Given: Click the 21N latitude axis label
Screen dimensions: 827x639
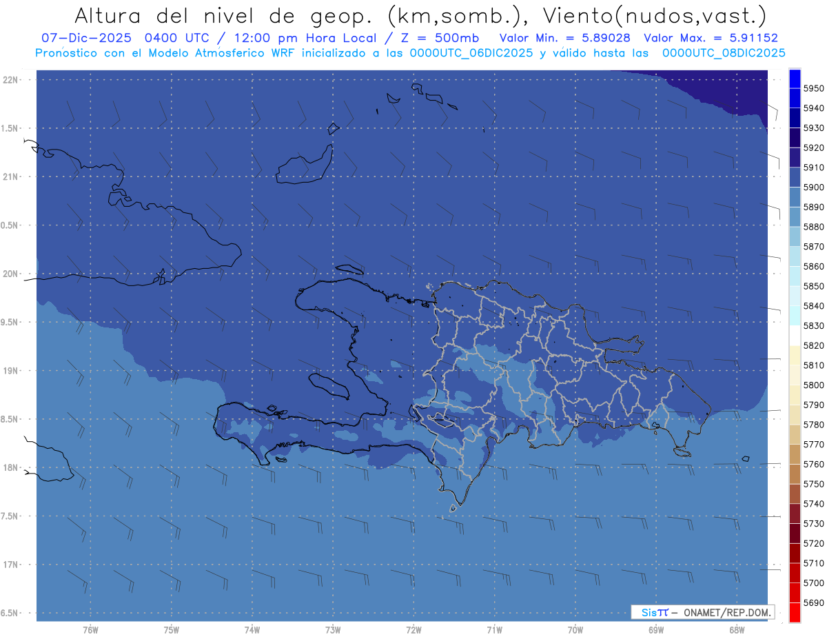Looking at the screenshot, I should [10, 177].
